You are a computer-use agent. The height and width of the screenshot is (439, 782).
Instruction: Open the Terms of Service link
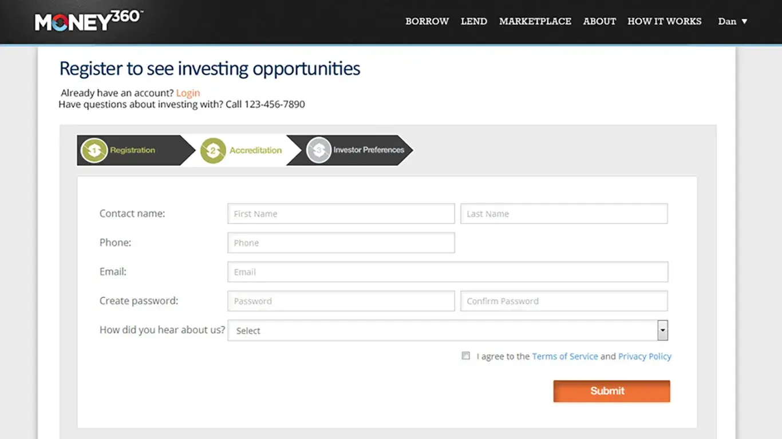tap(565, 356)
